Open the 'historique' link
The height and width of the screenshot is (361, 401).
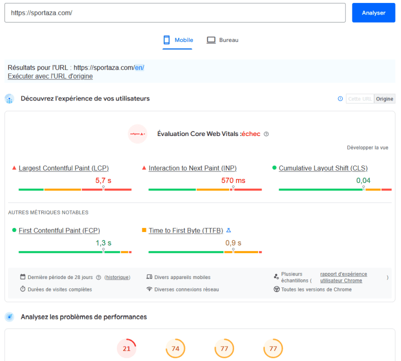117,277
